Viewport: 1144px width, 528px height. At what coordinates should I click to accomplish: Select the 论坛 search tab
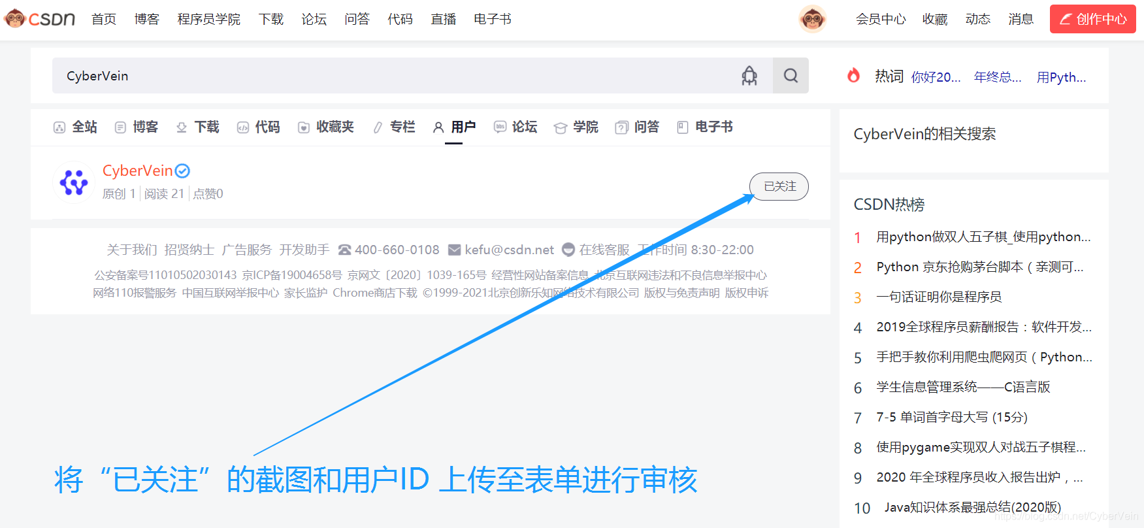click(515, 127)
